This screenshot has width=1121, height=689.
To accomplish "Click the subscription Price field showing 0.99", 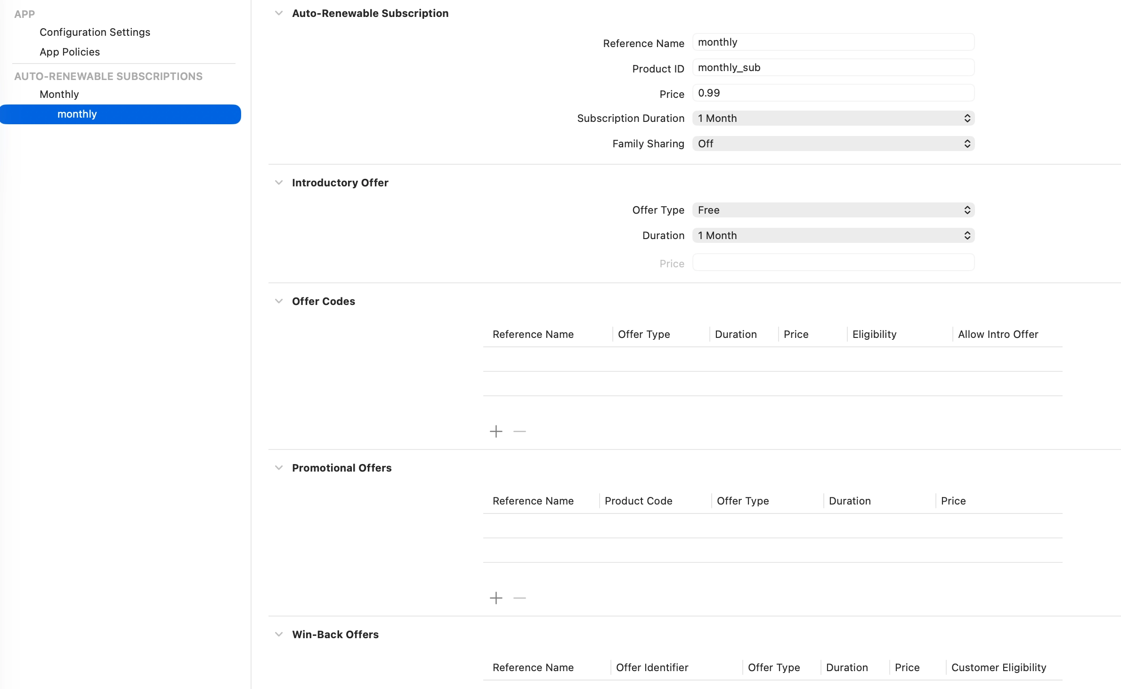I will click(x=833, y=93).
